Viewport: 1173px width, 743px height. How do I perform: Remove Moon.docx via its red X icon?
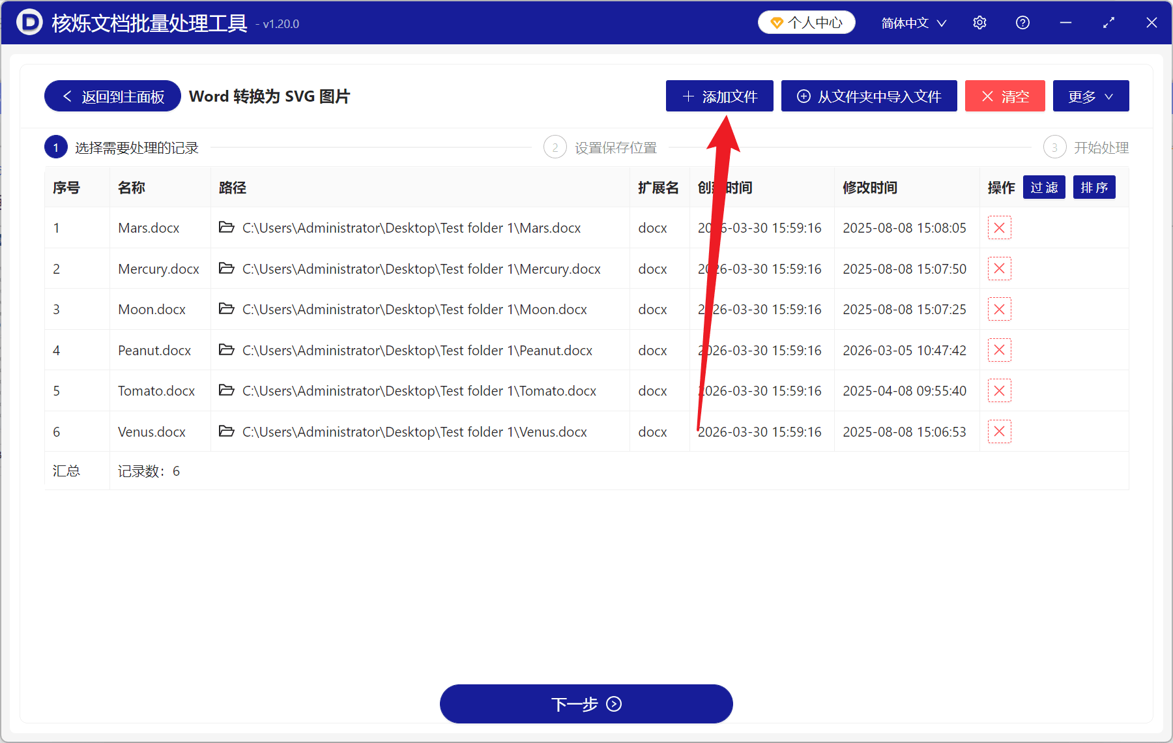click(x=999, y=309)
